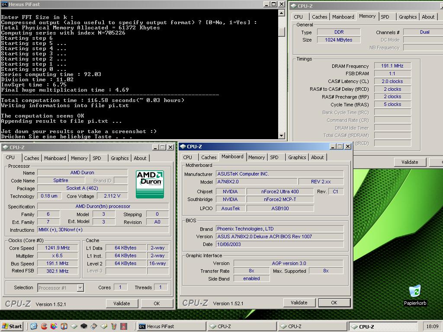The image size is (443, 332).
Task: Launch the photo-style quick launch icon
Action: click(94, 326)
